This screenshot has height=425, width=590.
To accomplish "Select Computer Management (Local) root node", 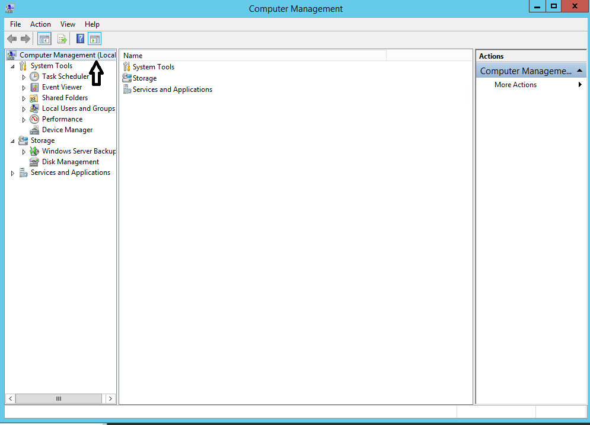I will pyautogui.click(x=68, y=55).
